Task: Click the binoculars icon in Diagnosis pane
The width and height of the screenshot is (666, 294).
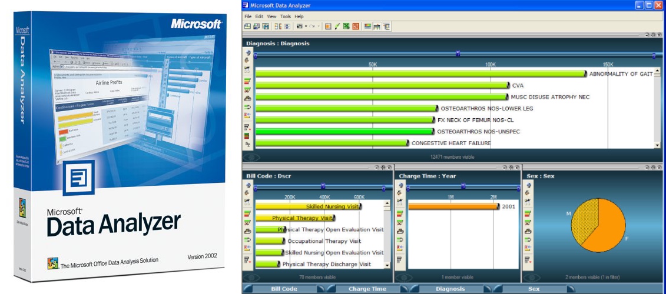Action: 247,69
